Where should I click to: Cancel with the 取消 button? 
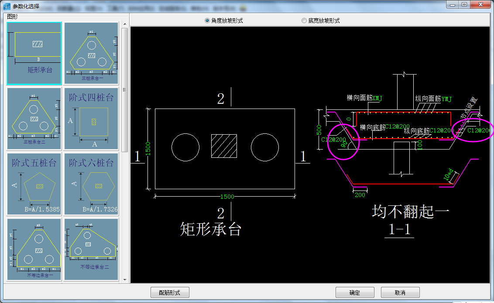(400, 292)
